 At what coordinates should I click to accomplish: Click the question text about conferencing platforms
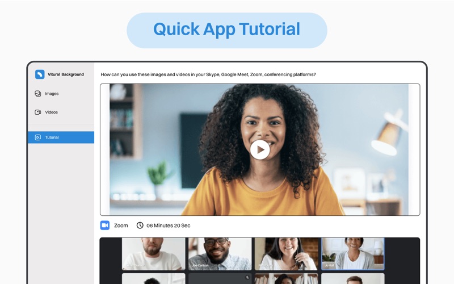pos(208,74)
